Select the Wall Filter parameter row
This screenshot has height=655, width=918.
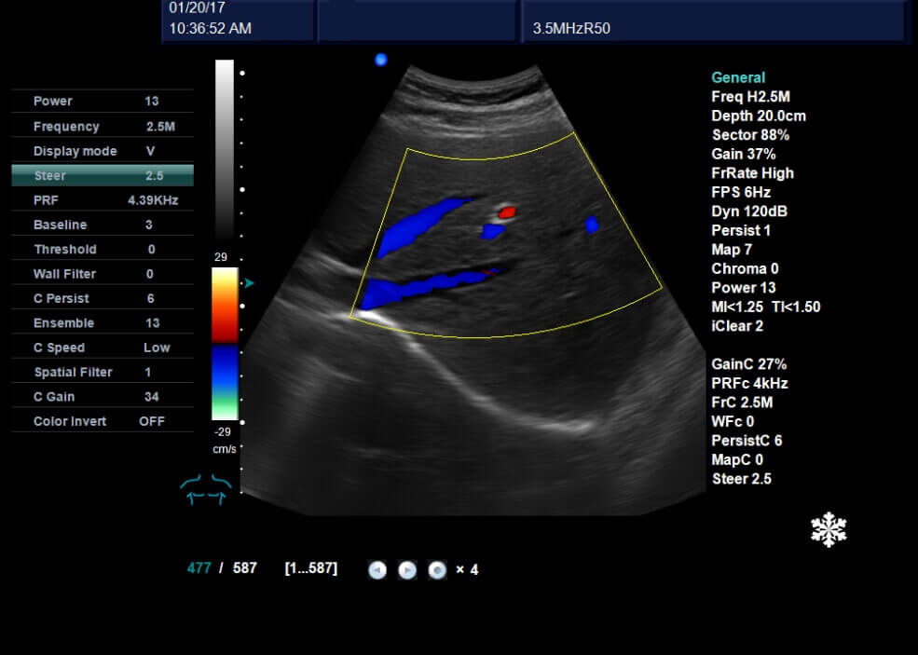tap(103, 274)
